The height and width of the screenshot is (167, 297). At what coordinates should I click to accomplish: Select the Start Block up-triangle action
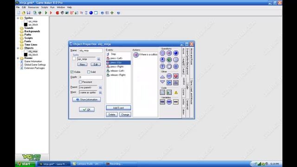[162, 76]
